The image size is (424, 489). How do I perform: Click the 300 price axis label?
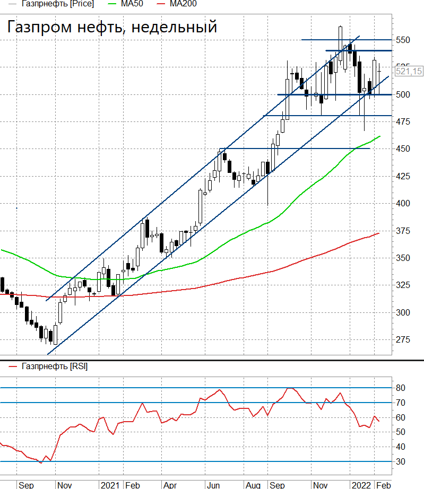(403, 312)
